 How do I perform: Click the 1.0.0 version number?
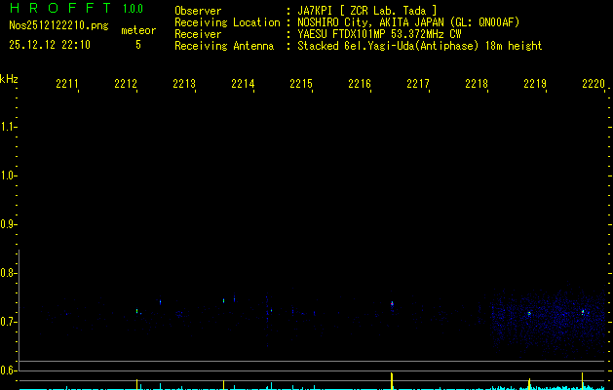click(x=135, y=9)
